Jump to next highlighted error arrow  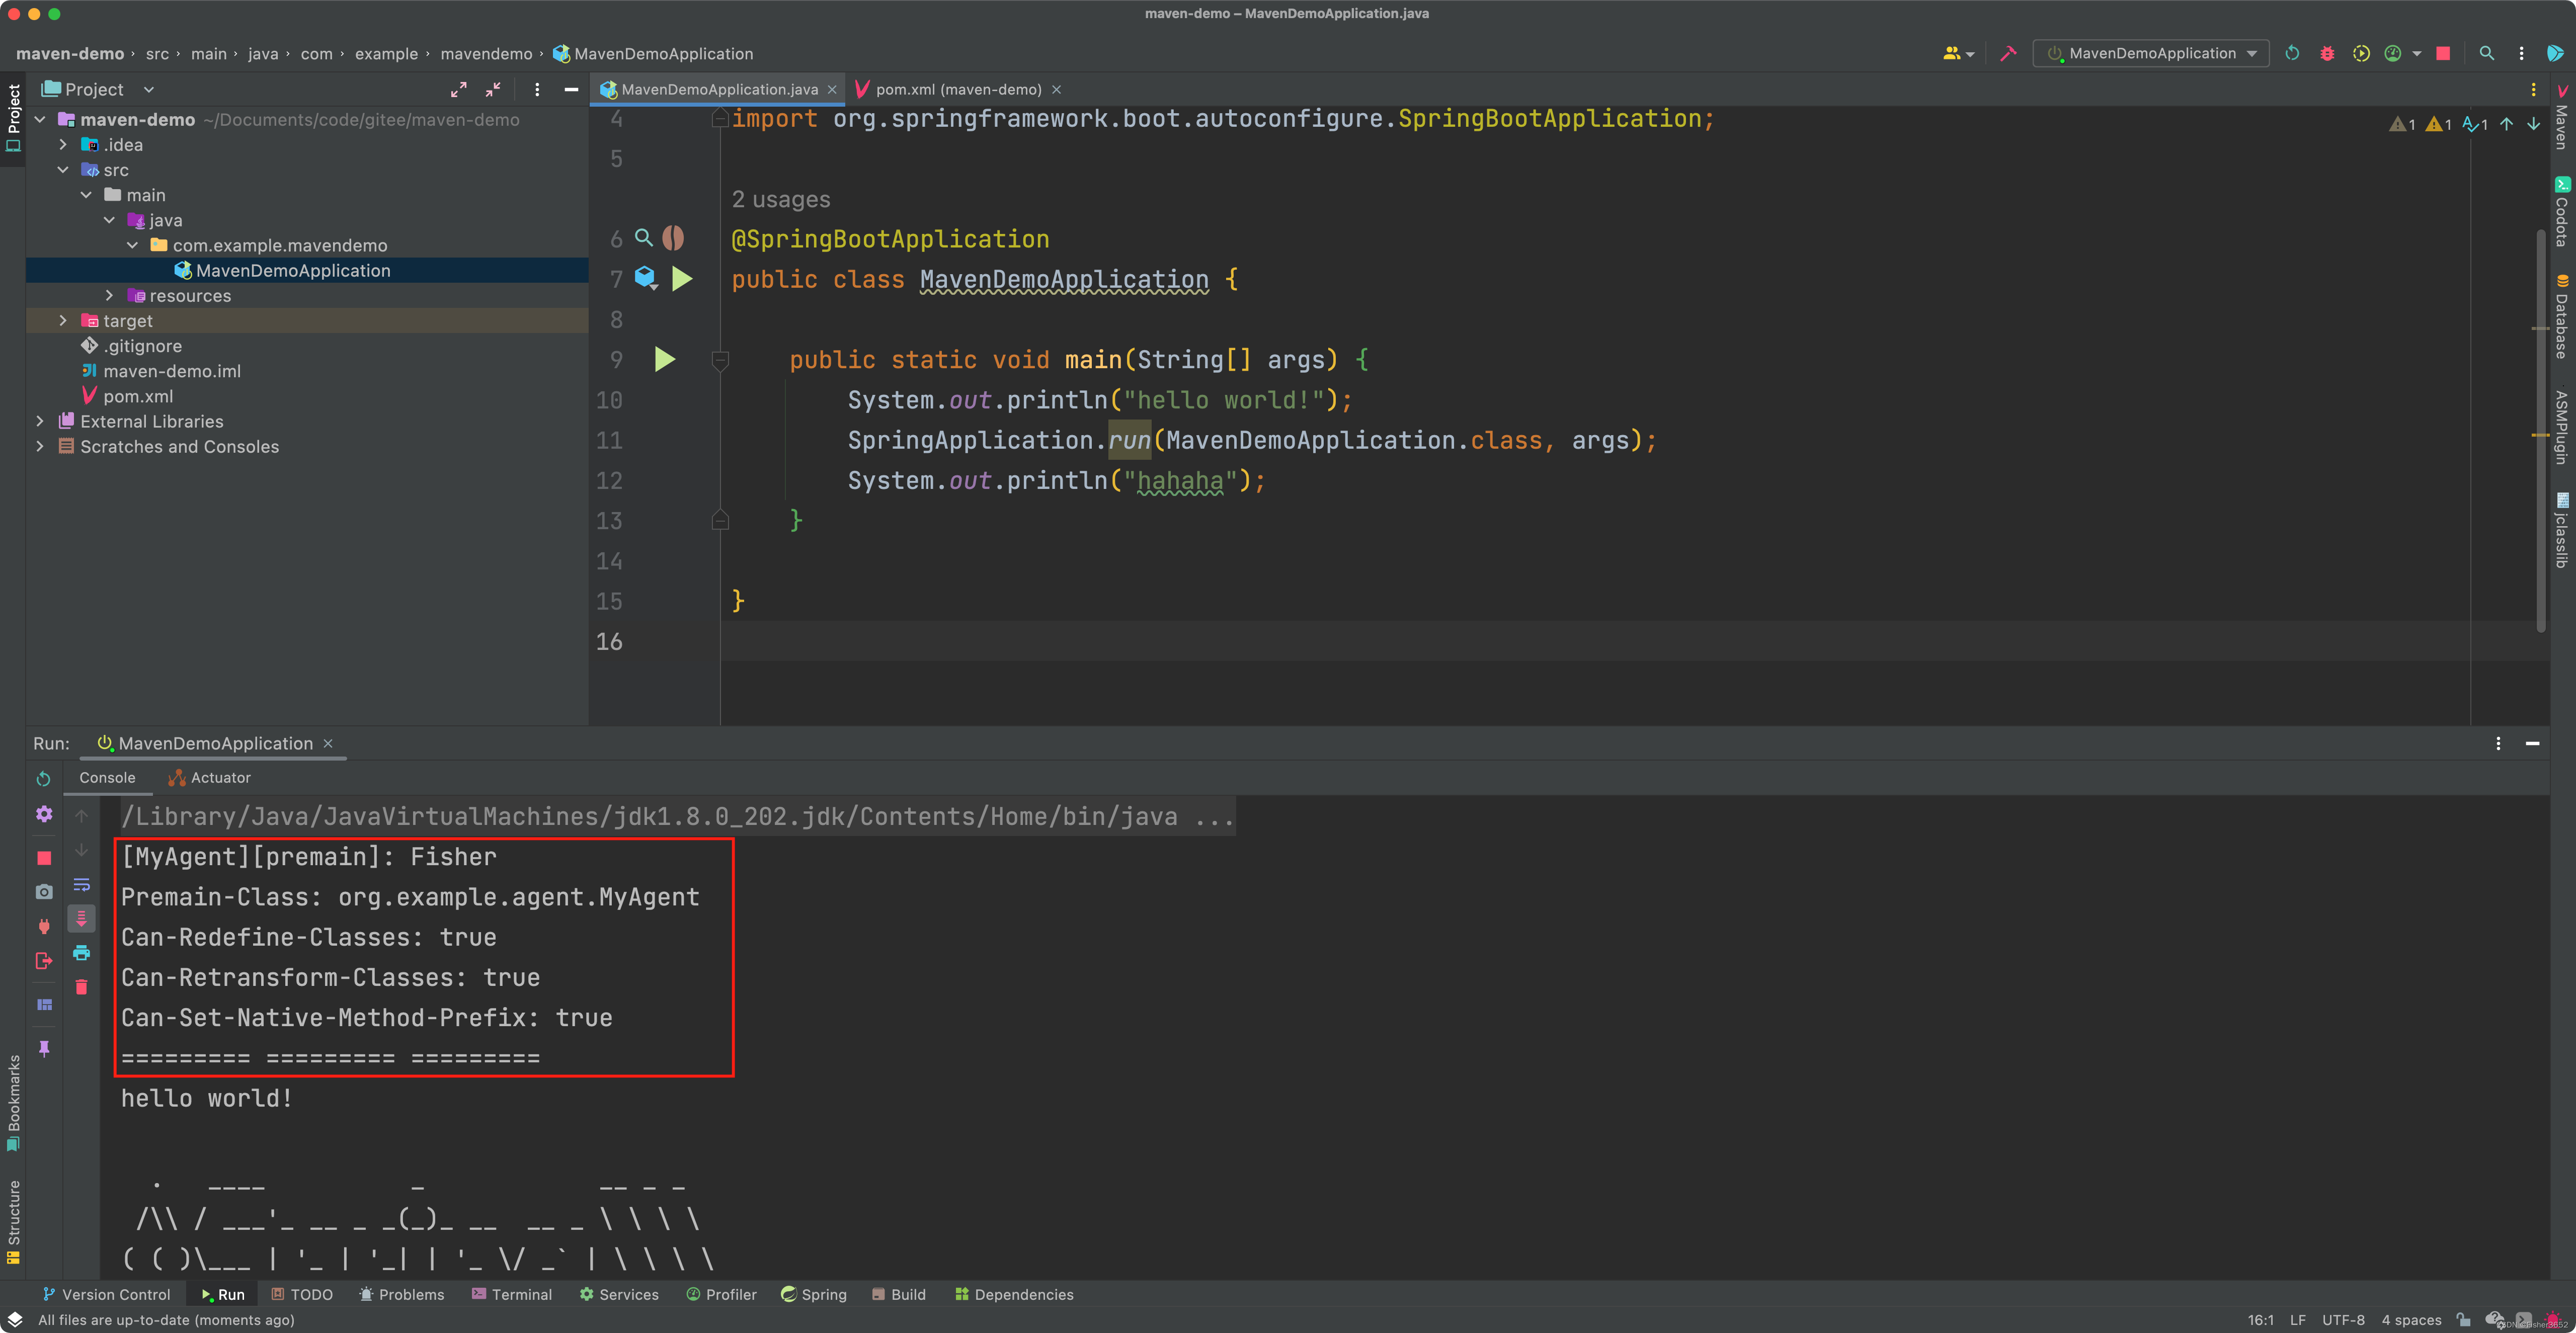2533,124
